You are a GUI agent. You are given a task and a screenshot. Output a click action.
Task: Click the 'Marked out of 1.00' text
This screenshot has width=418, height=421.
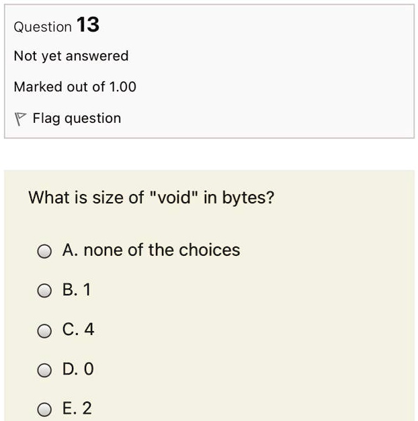75,87
